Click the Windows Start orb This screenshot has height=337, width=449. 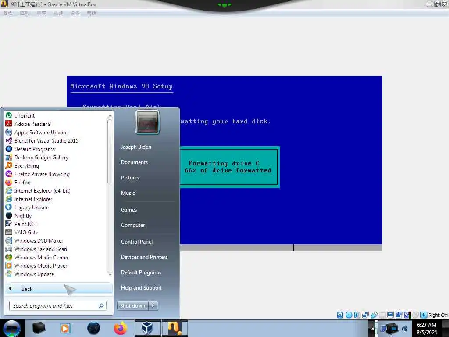point(12,328)
